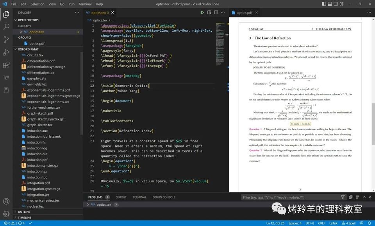Image resolution: width=375 pixels, height=226 pixels.
Task: Open the LaTeX Workshop TeX sidebar icon
Action: pyautogui.click(x=6, y=77)
